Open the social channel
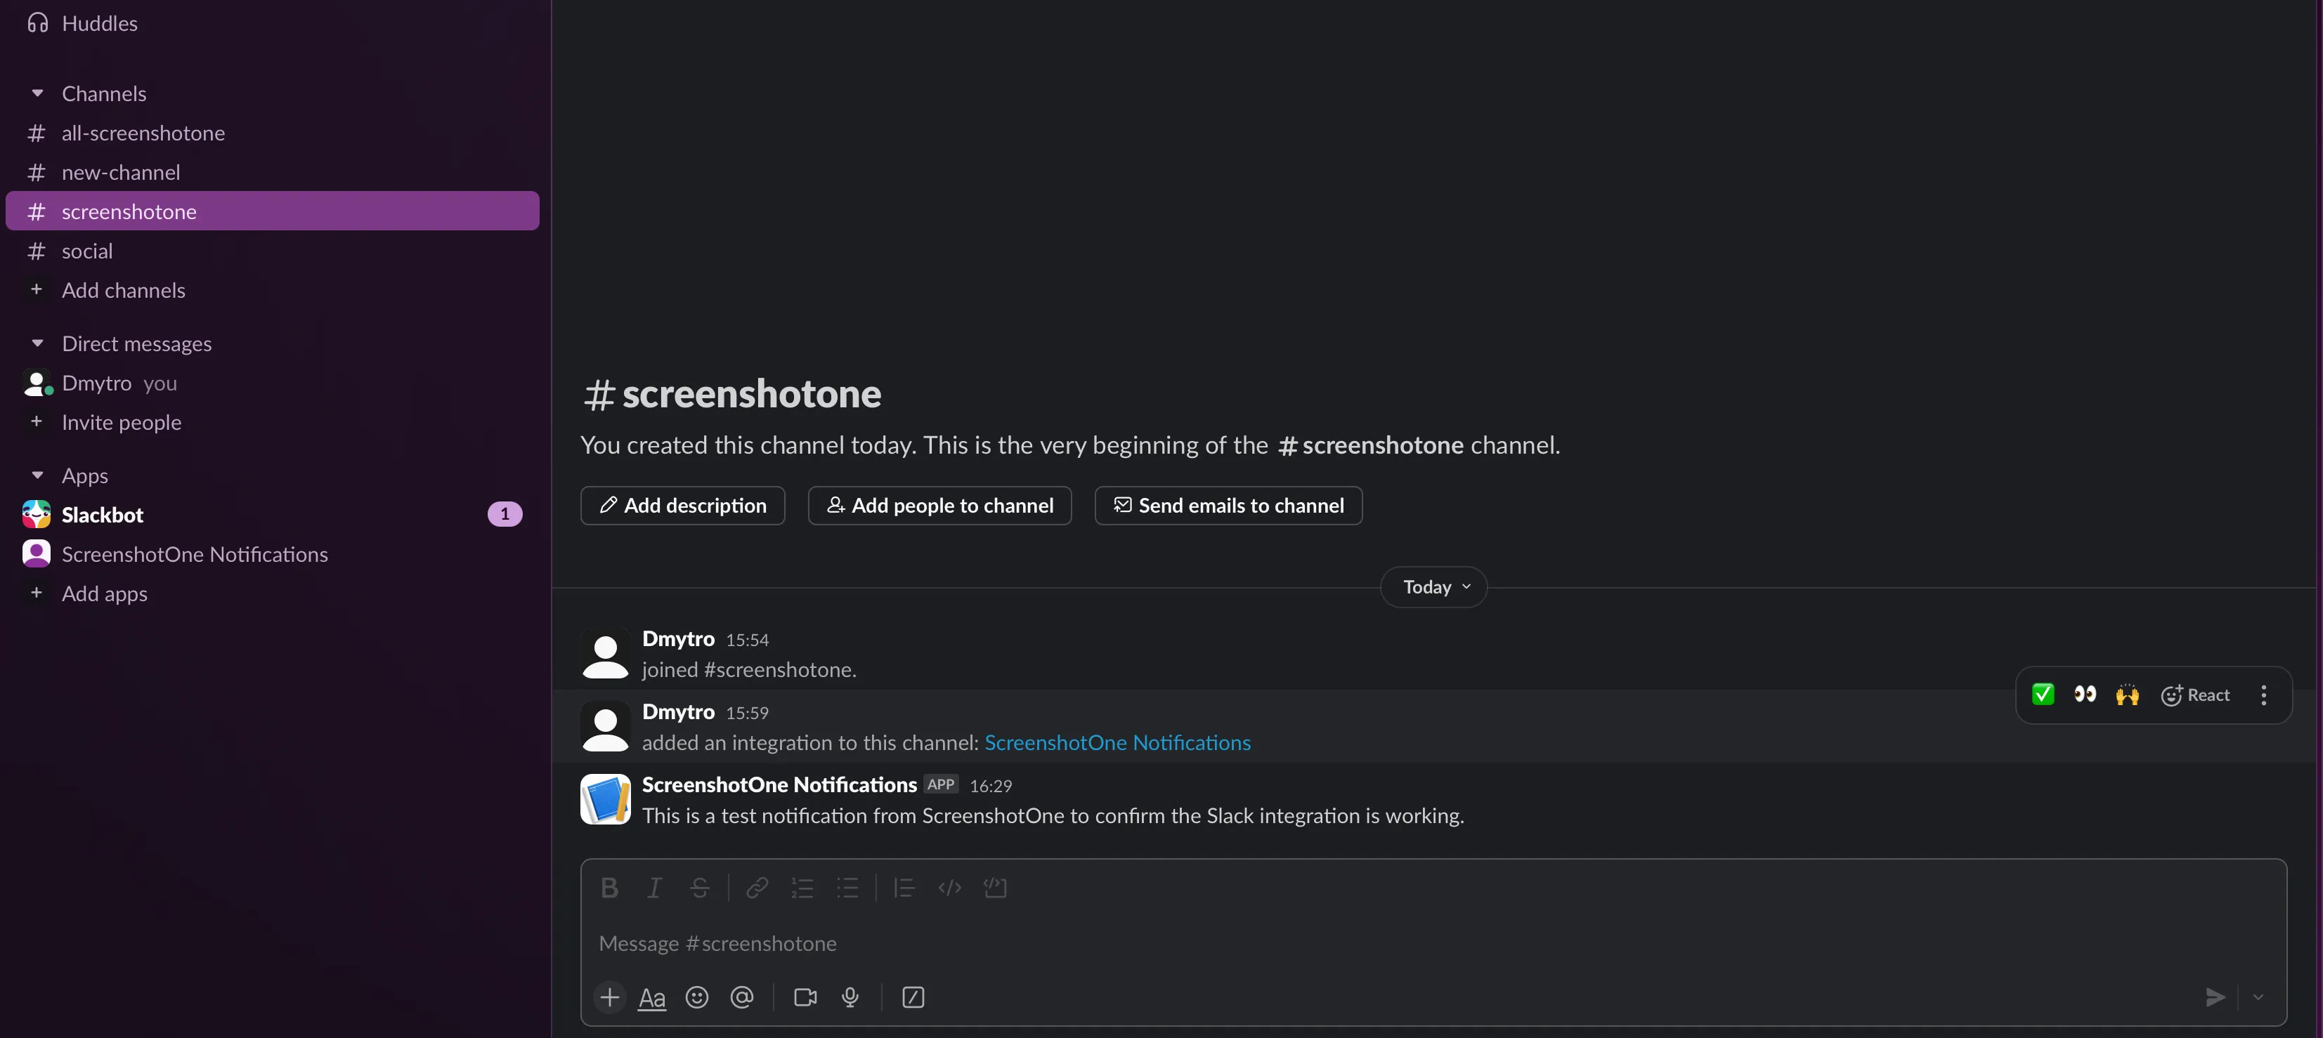Viewport: 2323px width, 1038px height. (x=87, y=251)
